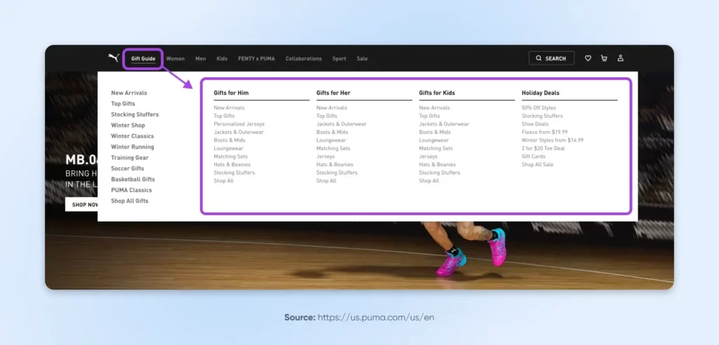Open the Men menu
Screen dimensions: 719x345
coord(200,59)
